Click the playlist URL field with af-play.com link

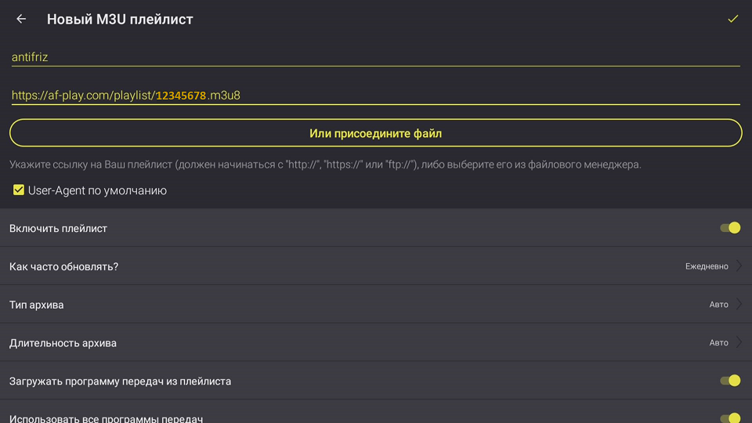(374, 96)
